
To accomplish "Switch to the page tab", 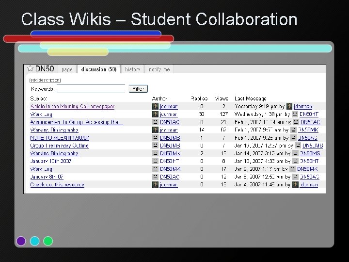I will [x=67, y=69].
